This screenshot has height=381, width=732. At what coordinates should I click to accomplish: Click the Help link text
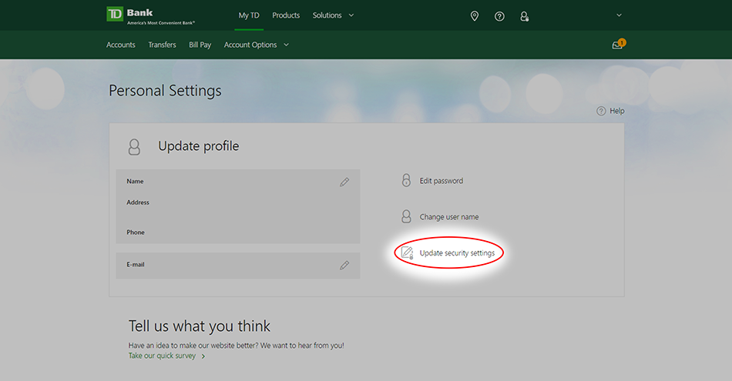[x=616, y=111]
